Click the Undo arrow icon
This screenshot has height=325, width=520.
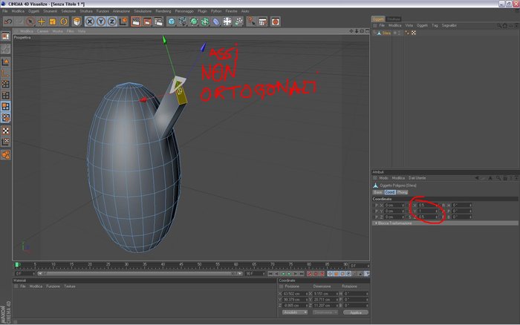pyautogui.click(x=8, y=22)
